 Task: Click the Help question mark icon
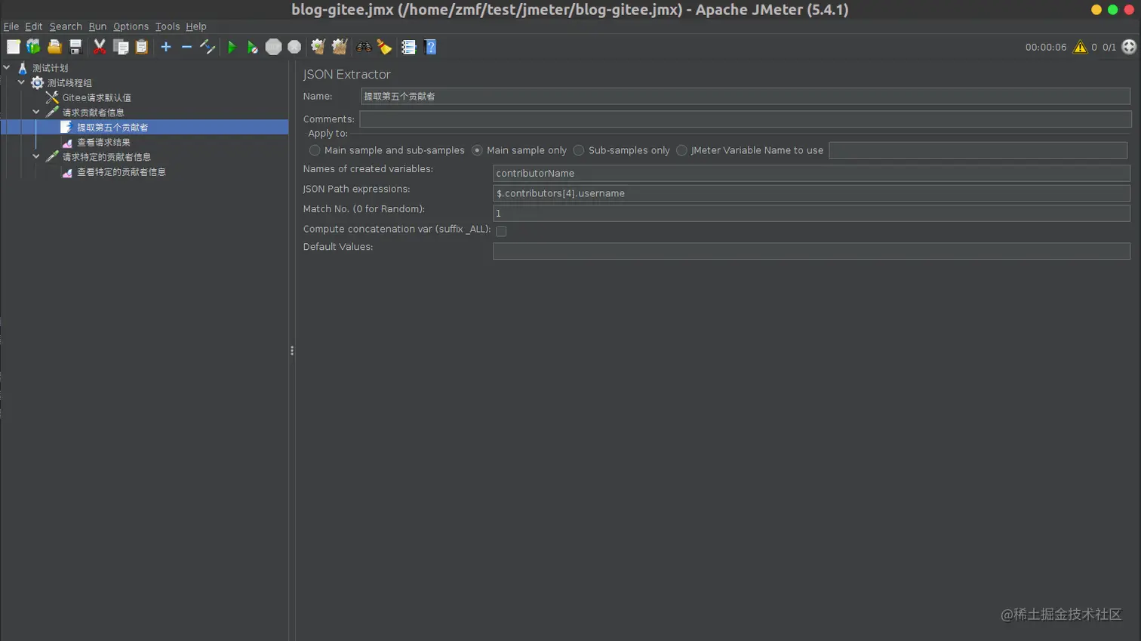430,47
